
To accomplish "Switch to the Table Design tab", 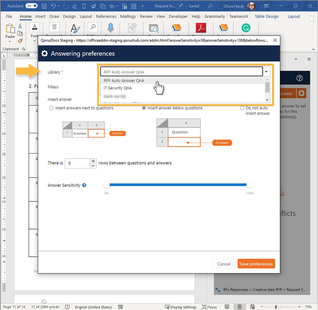I will tap(266, 16).
